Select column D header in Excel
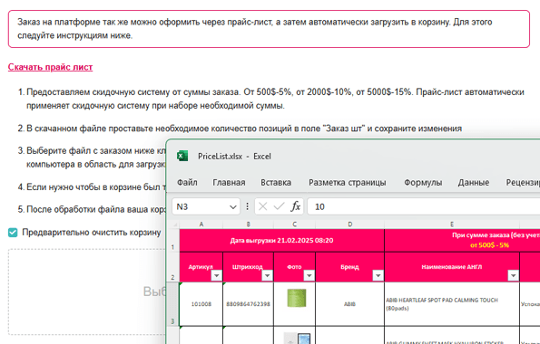 (x=350, y=225)
